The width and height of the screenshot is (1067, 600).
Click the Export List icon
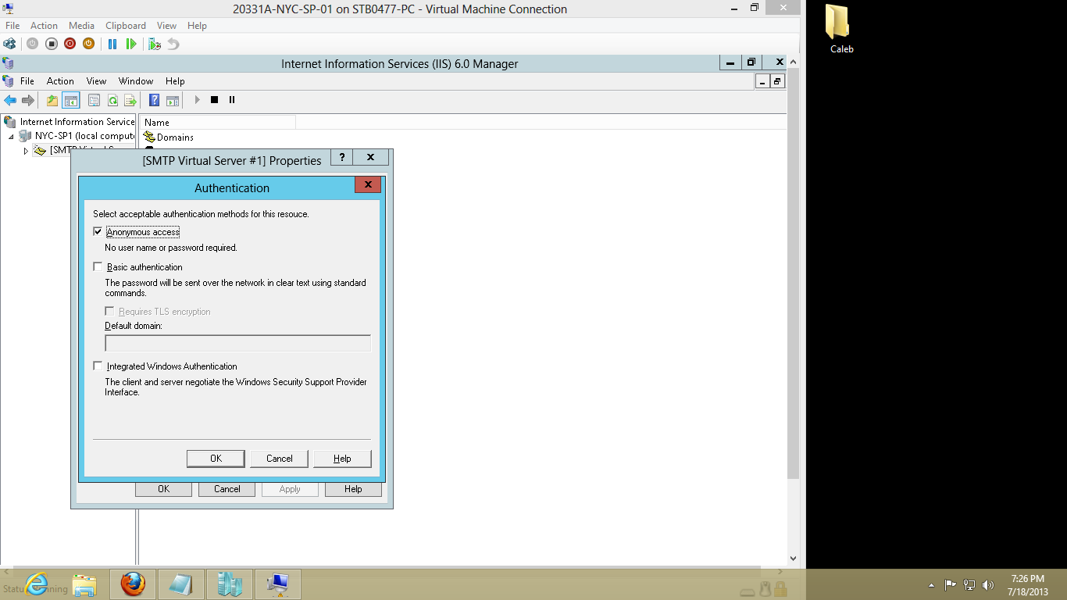click(x=130, y=100)
